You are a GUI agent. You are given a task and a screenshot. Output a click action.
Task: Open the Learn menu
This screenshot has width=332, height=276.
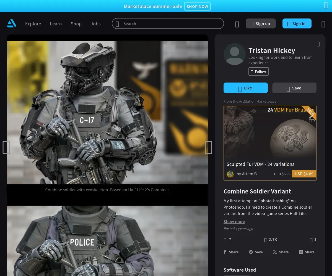coord(56,24)
